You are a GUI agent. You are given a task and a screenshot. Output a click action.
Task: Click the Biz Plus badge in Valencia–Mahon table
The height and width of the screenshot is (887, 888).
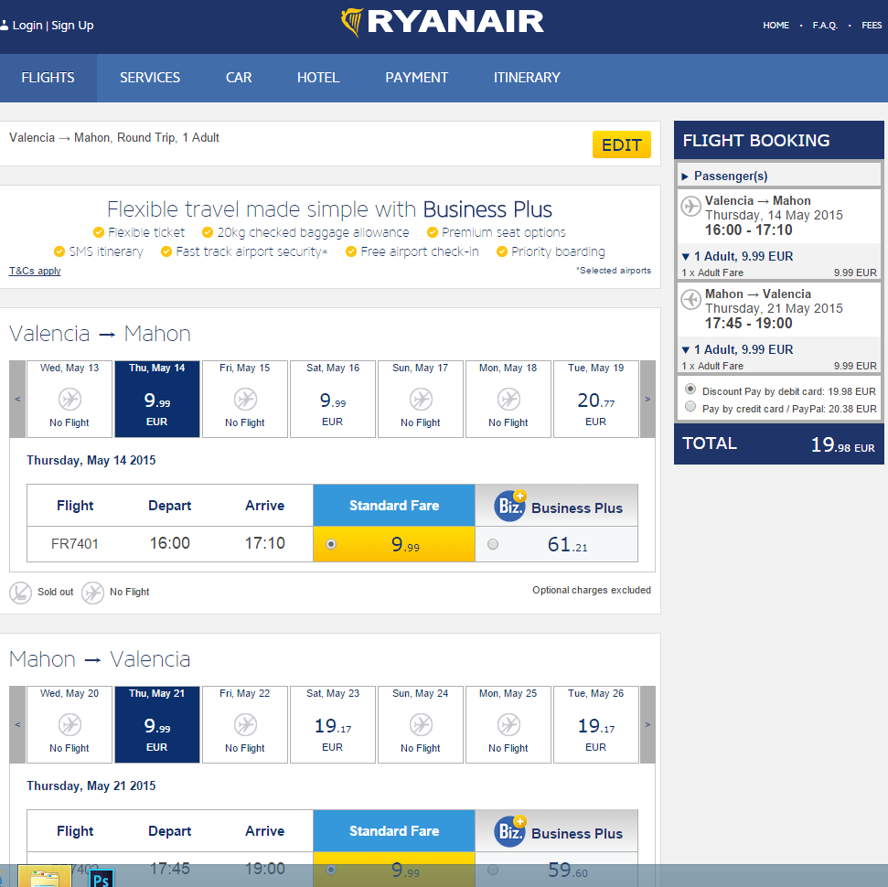[x=509, y=506]
